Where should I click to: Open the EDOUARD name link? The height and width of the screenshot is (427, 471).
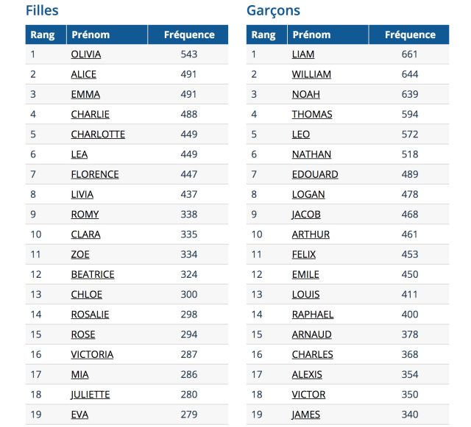pos(315,174)
